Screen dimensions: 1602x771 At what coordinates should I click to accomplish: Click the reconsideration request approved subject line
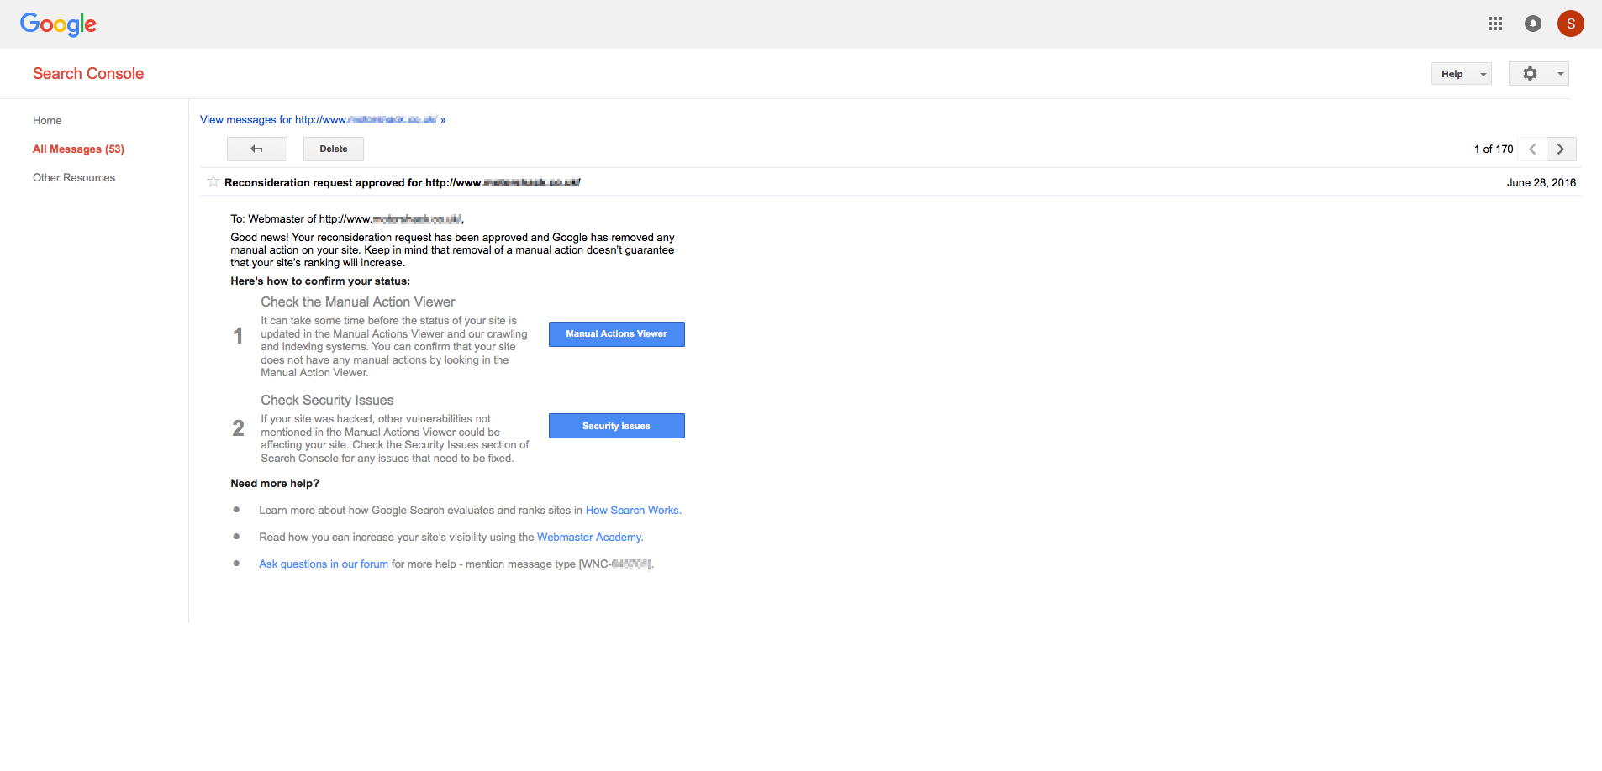click(x=402, y=182)
